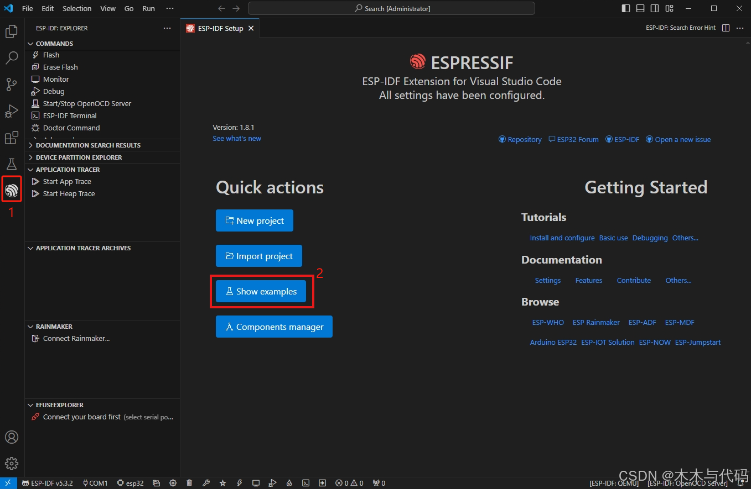Click ESP-IDF: Search Error Hint action
This screenshot has width=751, height=489.
point(681,28)
